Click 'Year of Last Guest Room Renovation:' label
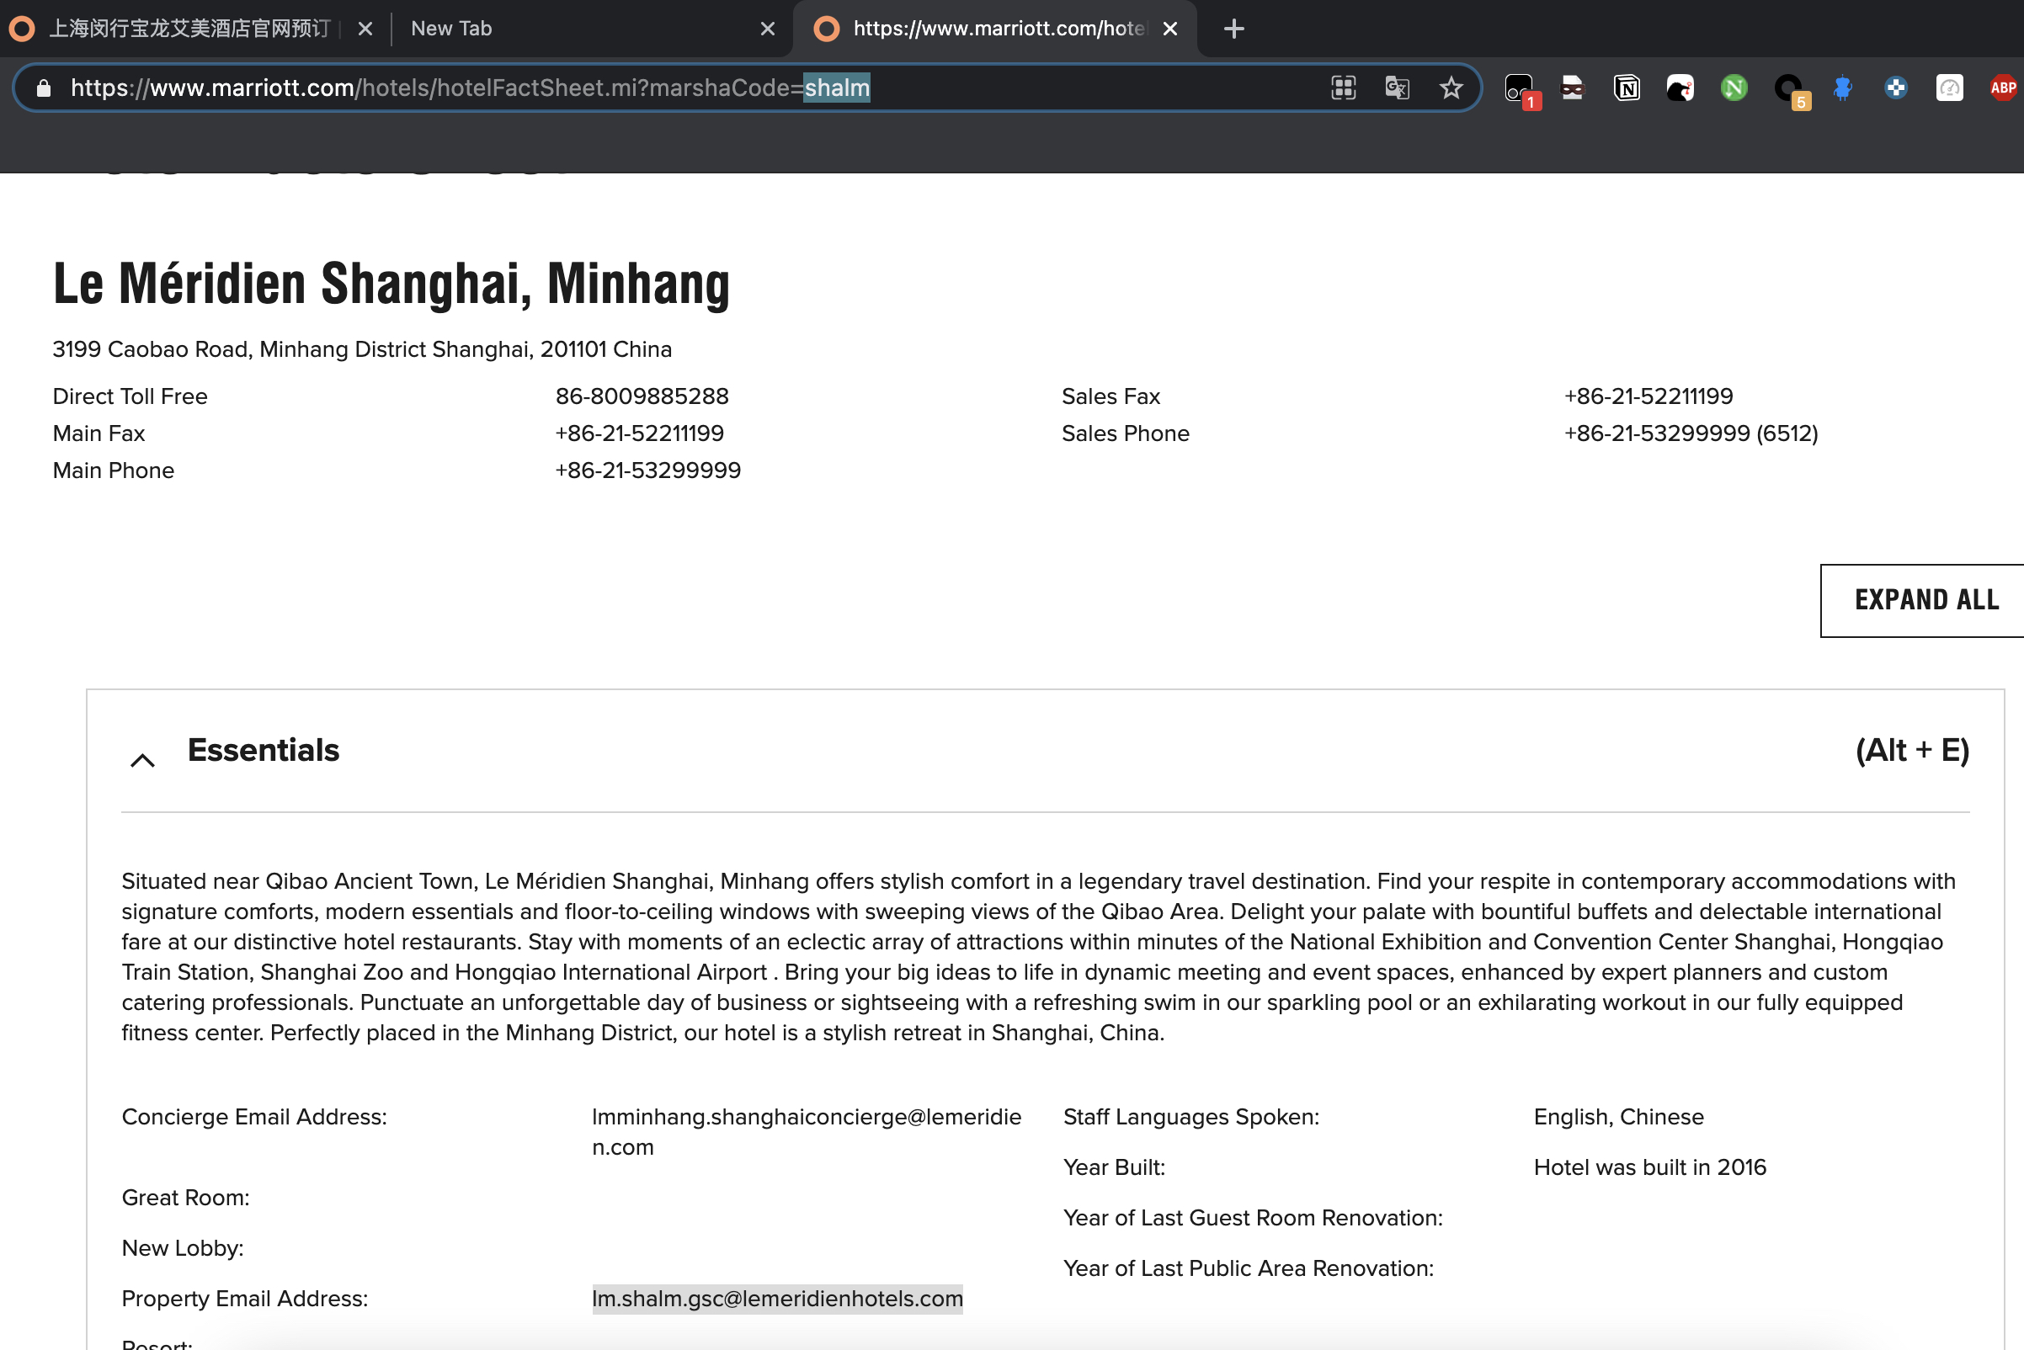The width and height of the screenshot is (2024, 1350). [x=1253, y=1218]
